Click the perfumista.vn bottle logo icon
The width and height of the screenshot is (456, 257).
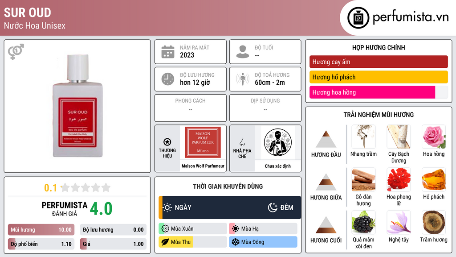(358, 18)
